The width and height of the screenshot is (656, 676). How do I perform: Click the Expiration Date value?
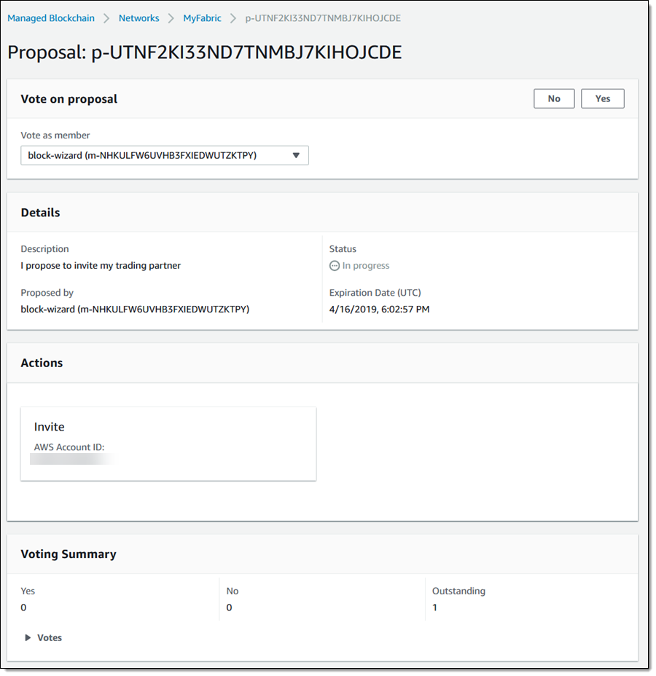(x=379, y=309)
